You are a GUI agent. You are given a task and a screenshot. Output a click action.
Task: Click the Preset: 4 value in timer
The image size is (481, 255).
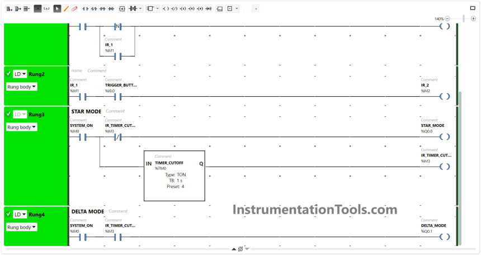pos(176,187)
